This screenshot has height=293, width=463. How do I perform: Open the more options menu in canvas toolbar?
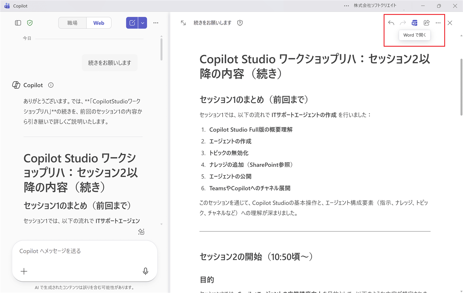click(x=438, y=23)
